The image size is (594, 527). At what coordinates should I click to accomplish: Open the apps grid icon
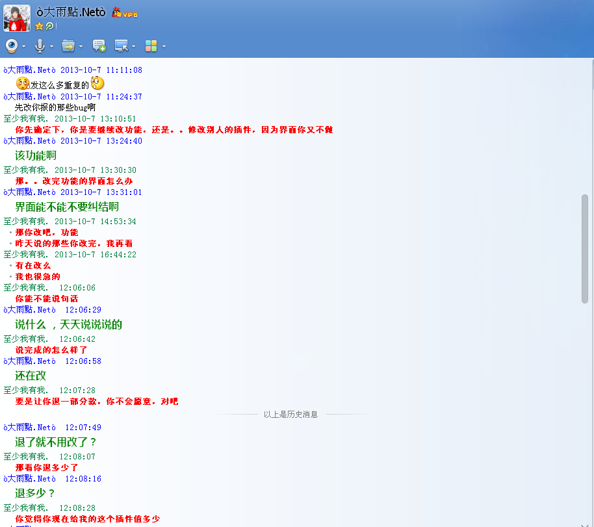[151, 46]
